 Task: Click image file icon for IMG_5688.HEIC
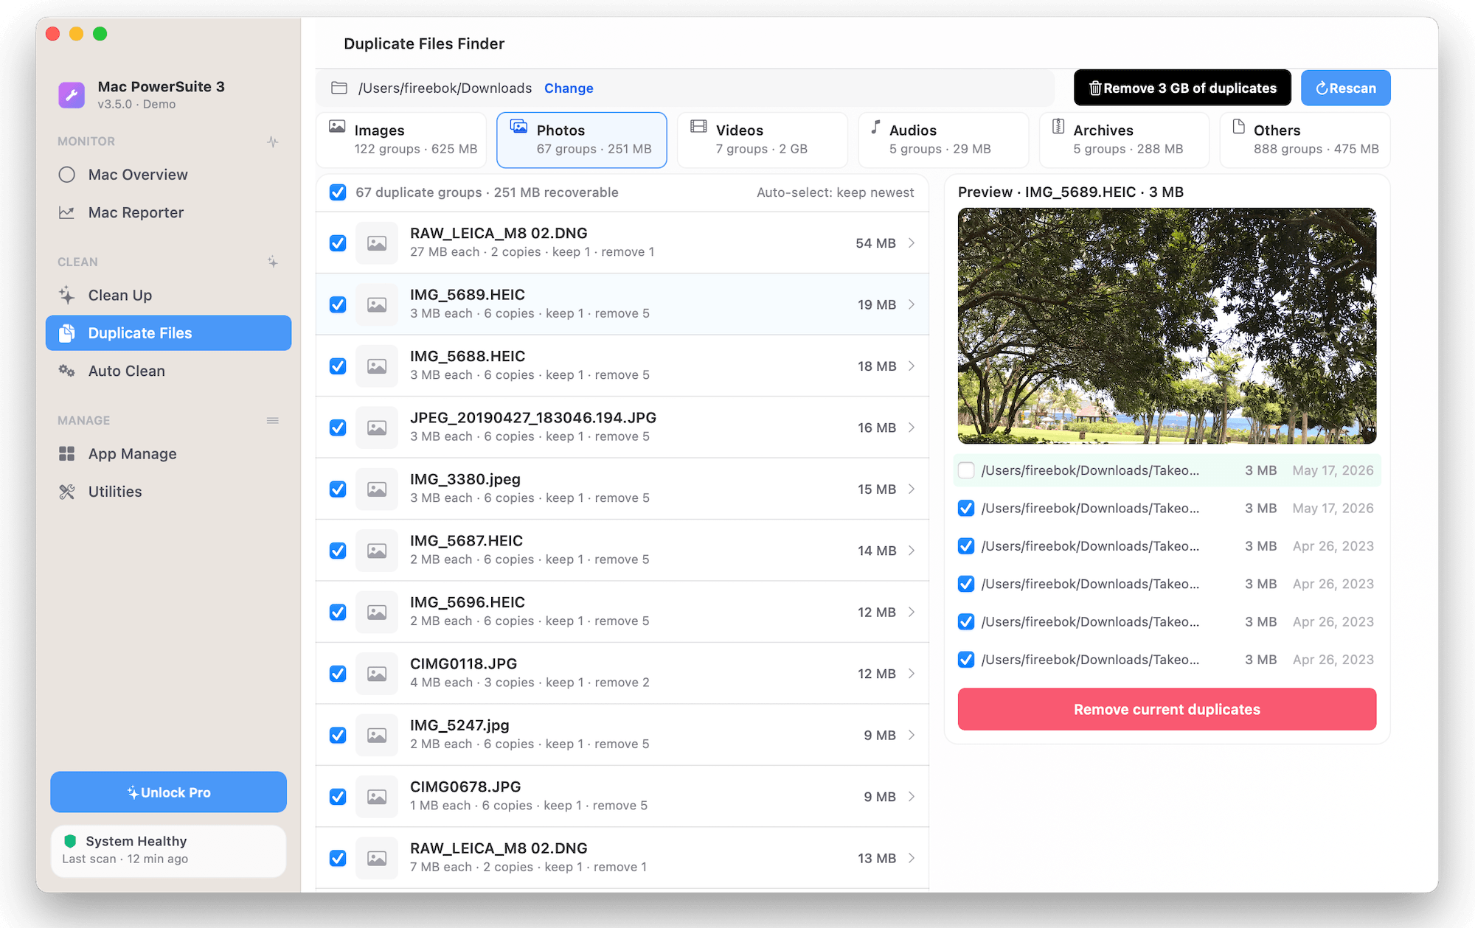tap(377, 366)
